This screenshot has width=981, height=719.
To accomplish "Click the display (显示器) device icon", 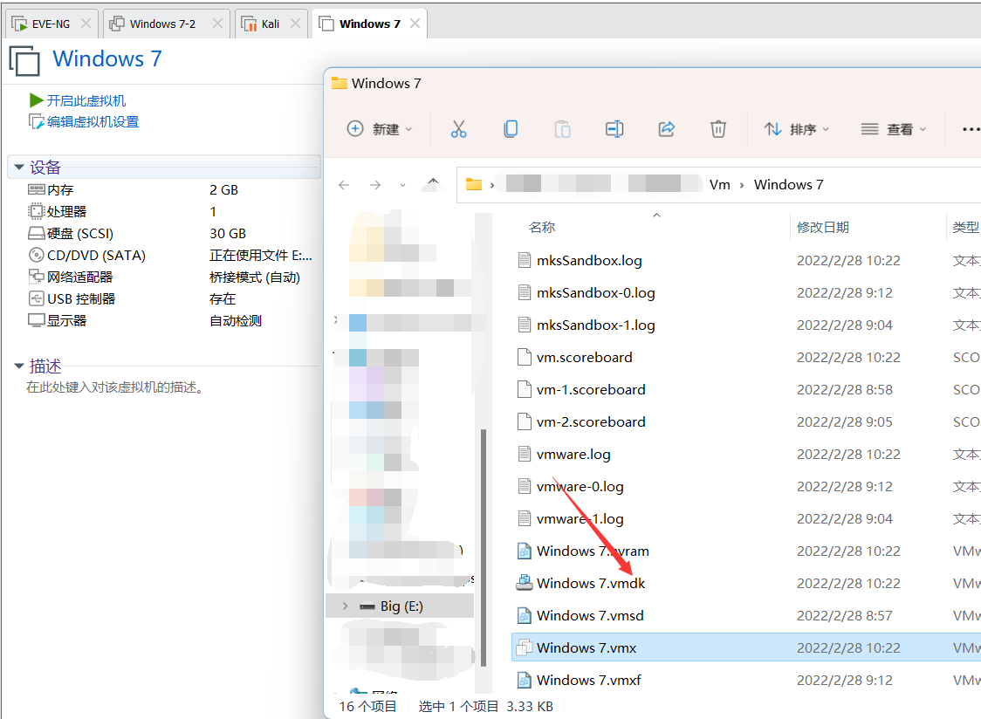I will pyautogui.click(x=37, y=320).
